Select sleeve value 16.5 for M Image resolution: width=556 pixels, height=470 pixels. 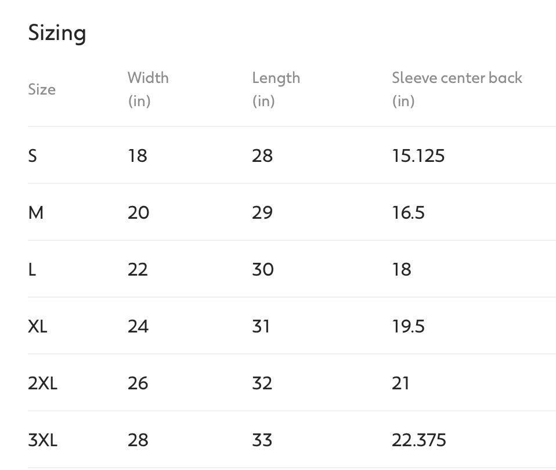[x=408, y=212]
